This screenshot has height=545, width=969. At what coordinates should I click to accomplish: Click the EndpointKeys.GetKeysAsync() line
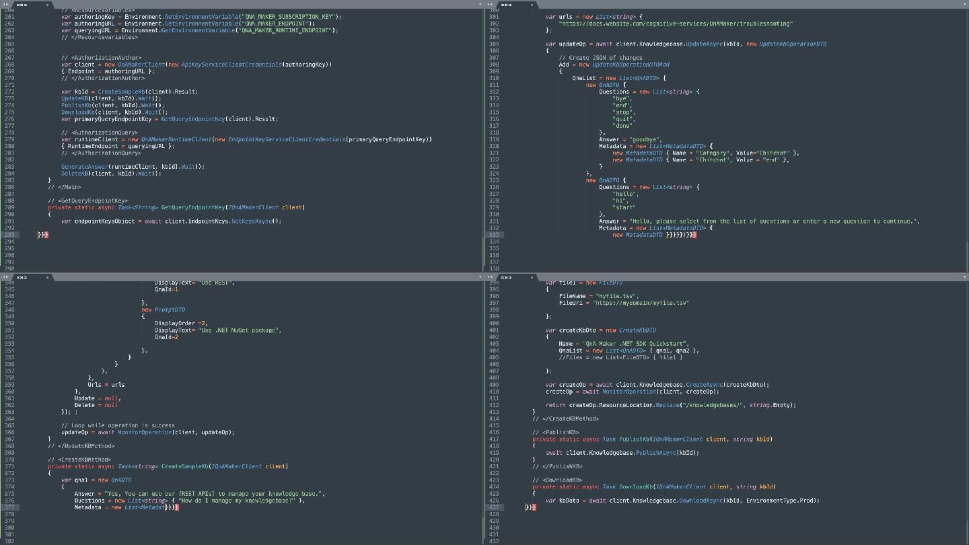point(171,221)
